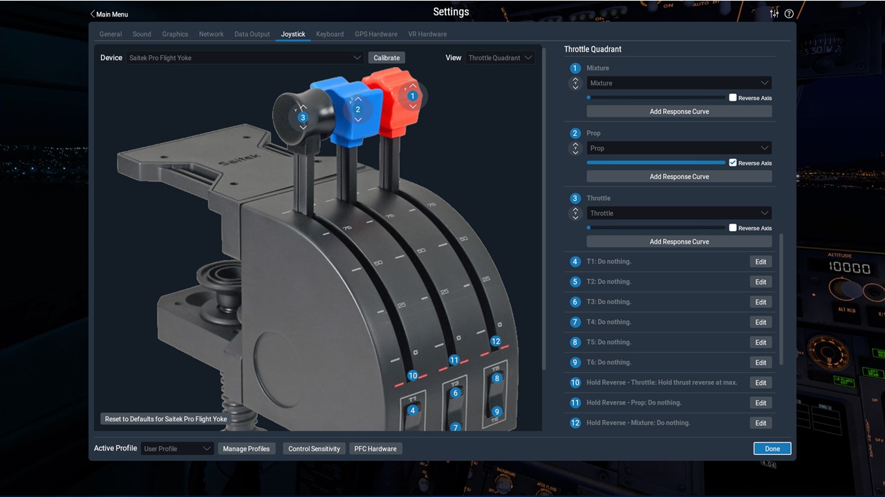Image resolution: width=885 pixels, height=497 pixels.
Task: Select marker 4 on the T1 switch
Action: point(413,411)
